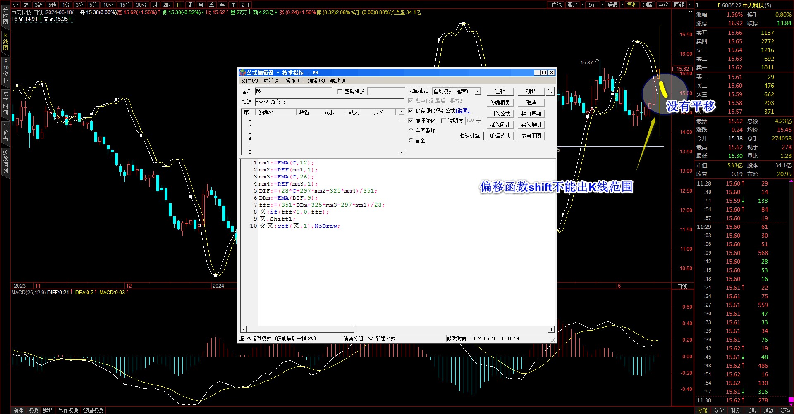Click 管理模板 bottom tab
Viewport: 794px width, 414px height.
[x=93, y=410]
